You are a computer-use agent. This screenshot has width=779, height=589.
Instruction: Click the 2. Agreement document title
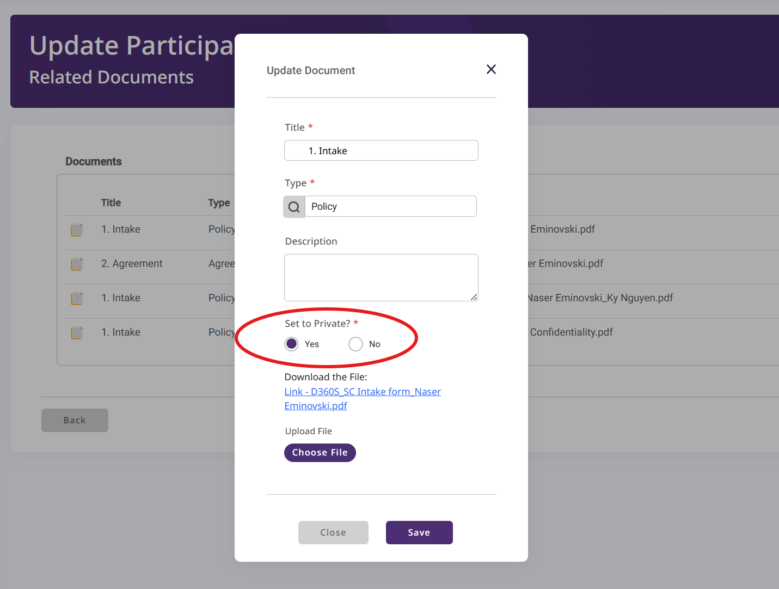(132, 264)
